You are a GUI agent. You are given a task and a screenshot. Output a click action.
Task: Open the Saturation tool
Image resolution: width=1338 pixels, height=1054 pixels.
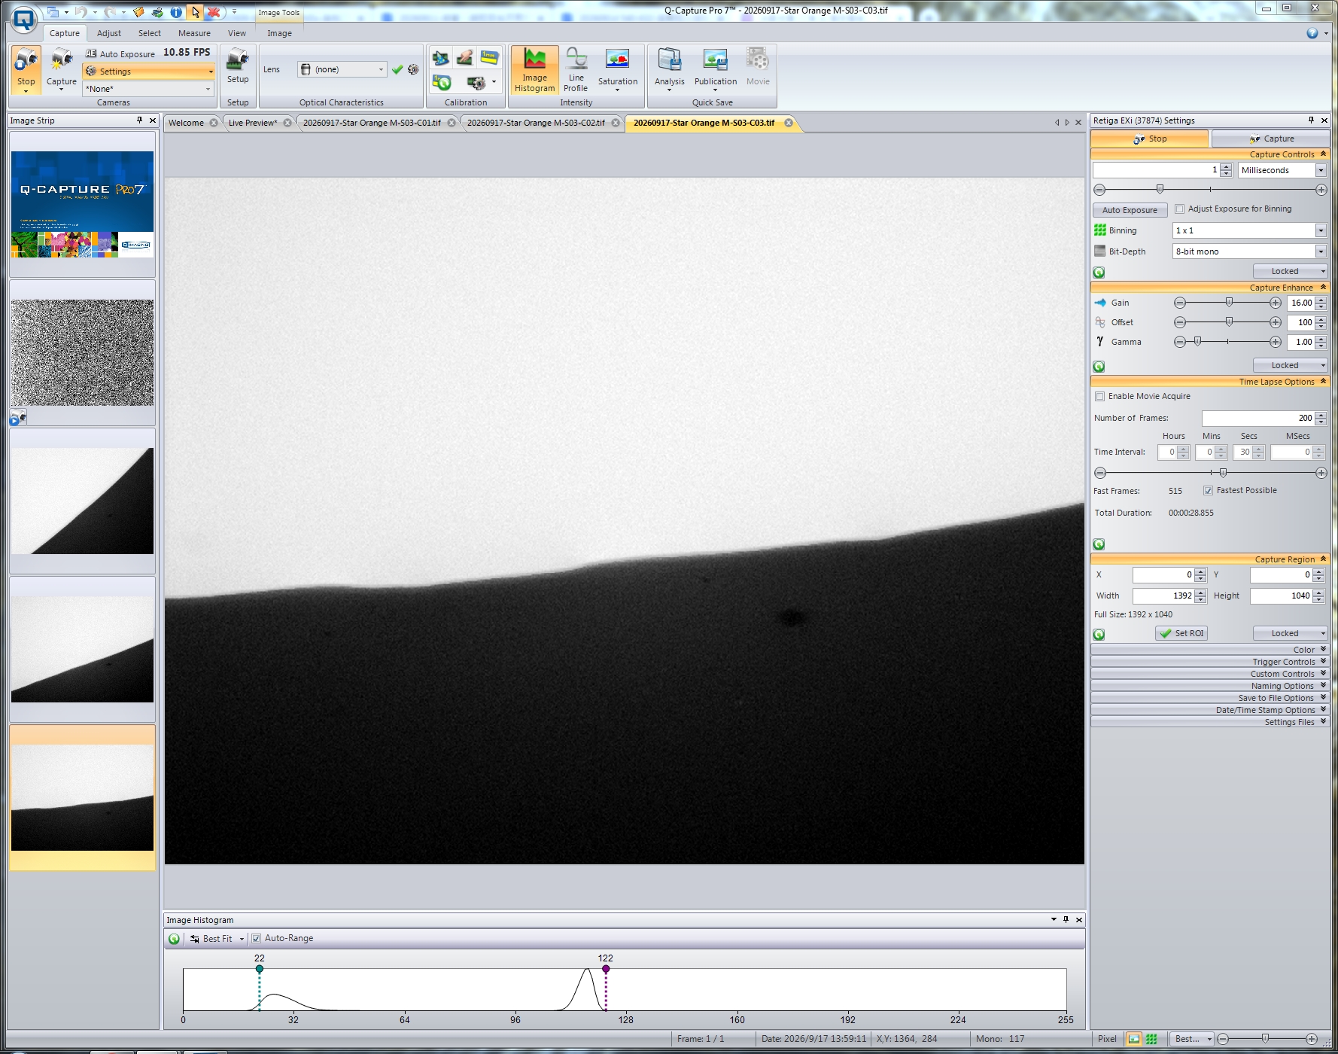pyautogui.click(x=617, y=70)
